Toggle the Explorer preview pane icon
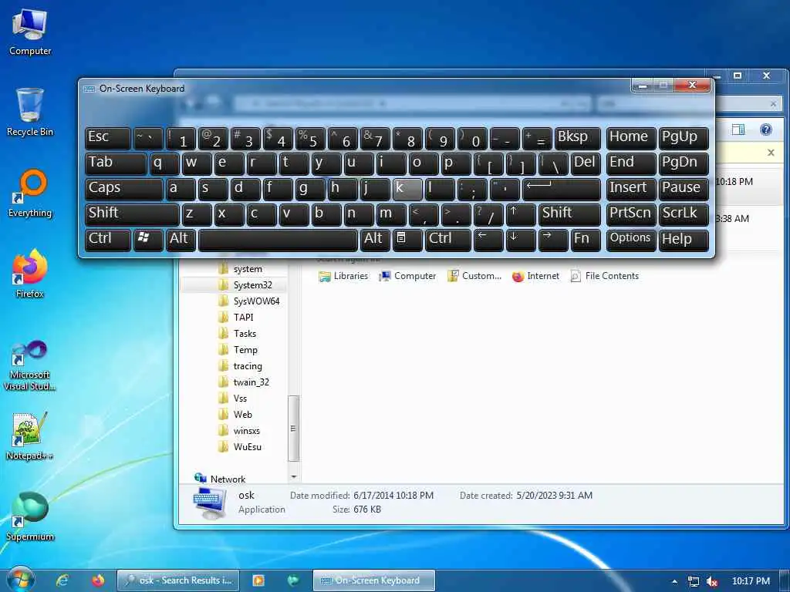Viewport: 790px width, 592px height. coord(738,129)
